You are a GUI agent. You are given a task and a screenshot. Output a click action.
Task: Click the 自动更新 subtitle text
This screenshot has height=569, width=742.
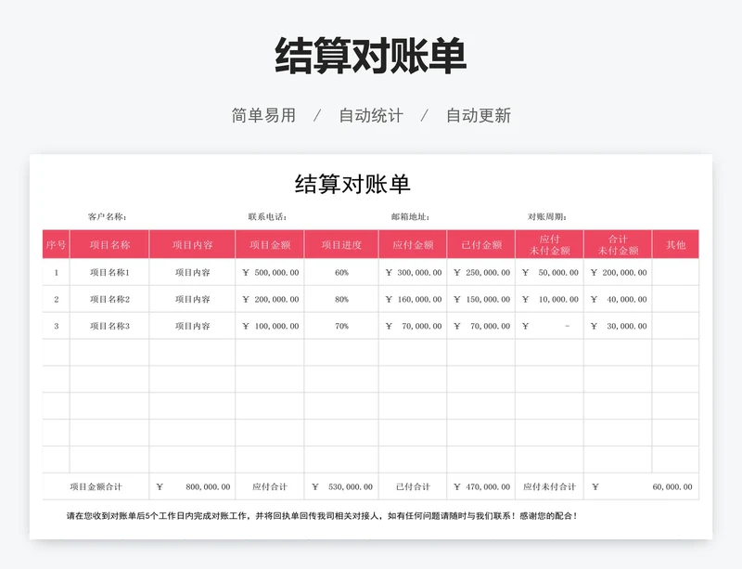pos(479,115)
